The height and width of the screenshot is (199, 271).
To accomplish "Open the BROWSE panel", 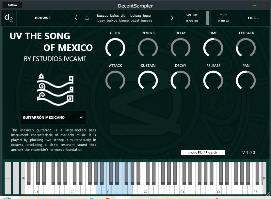I will pyautogui.click(x=43, y=18).
